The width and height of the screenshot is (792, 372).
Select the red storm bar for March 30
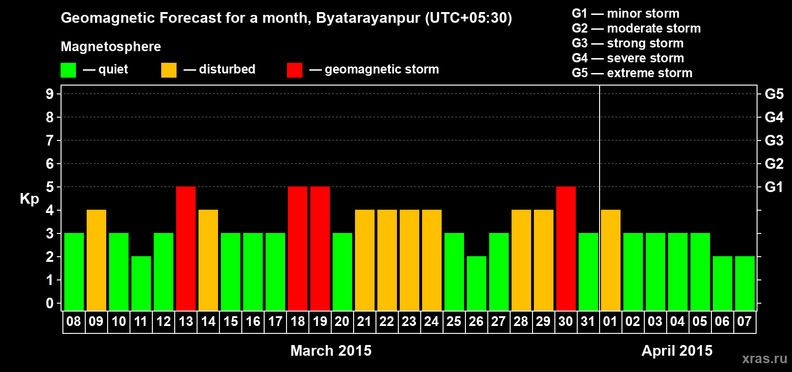pyautogui.click(x=566, y=248)
